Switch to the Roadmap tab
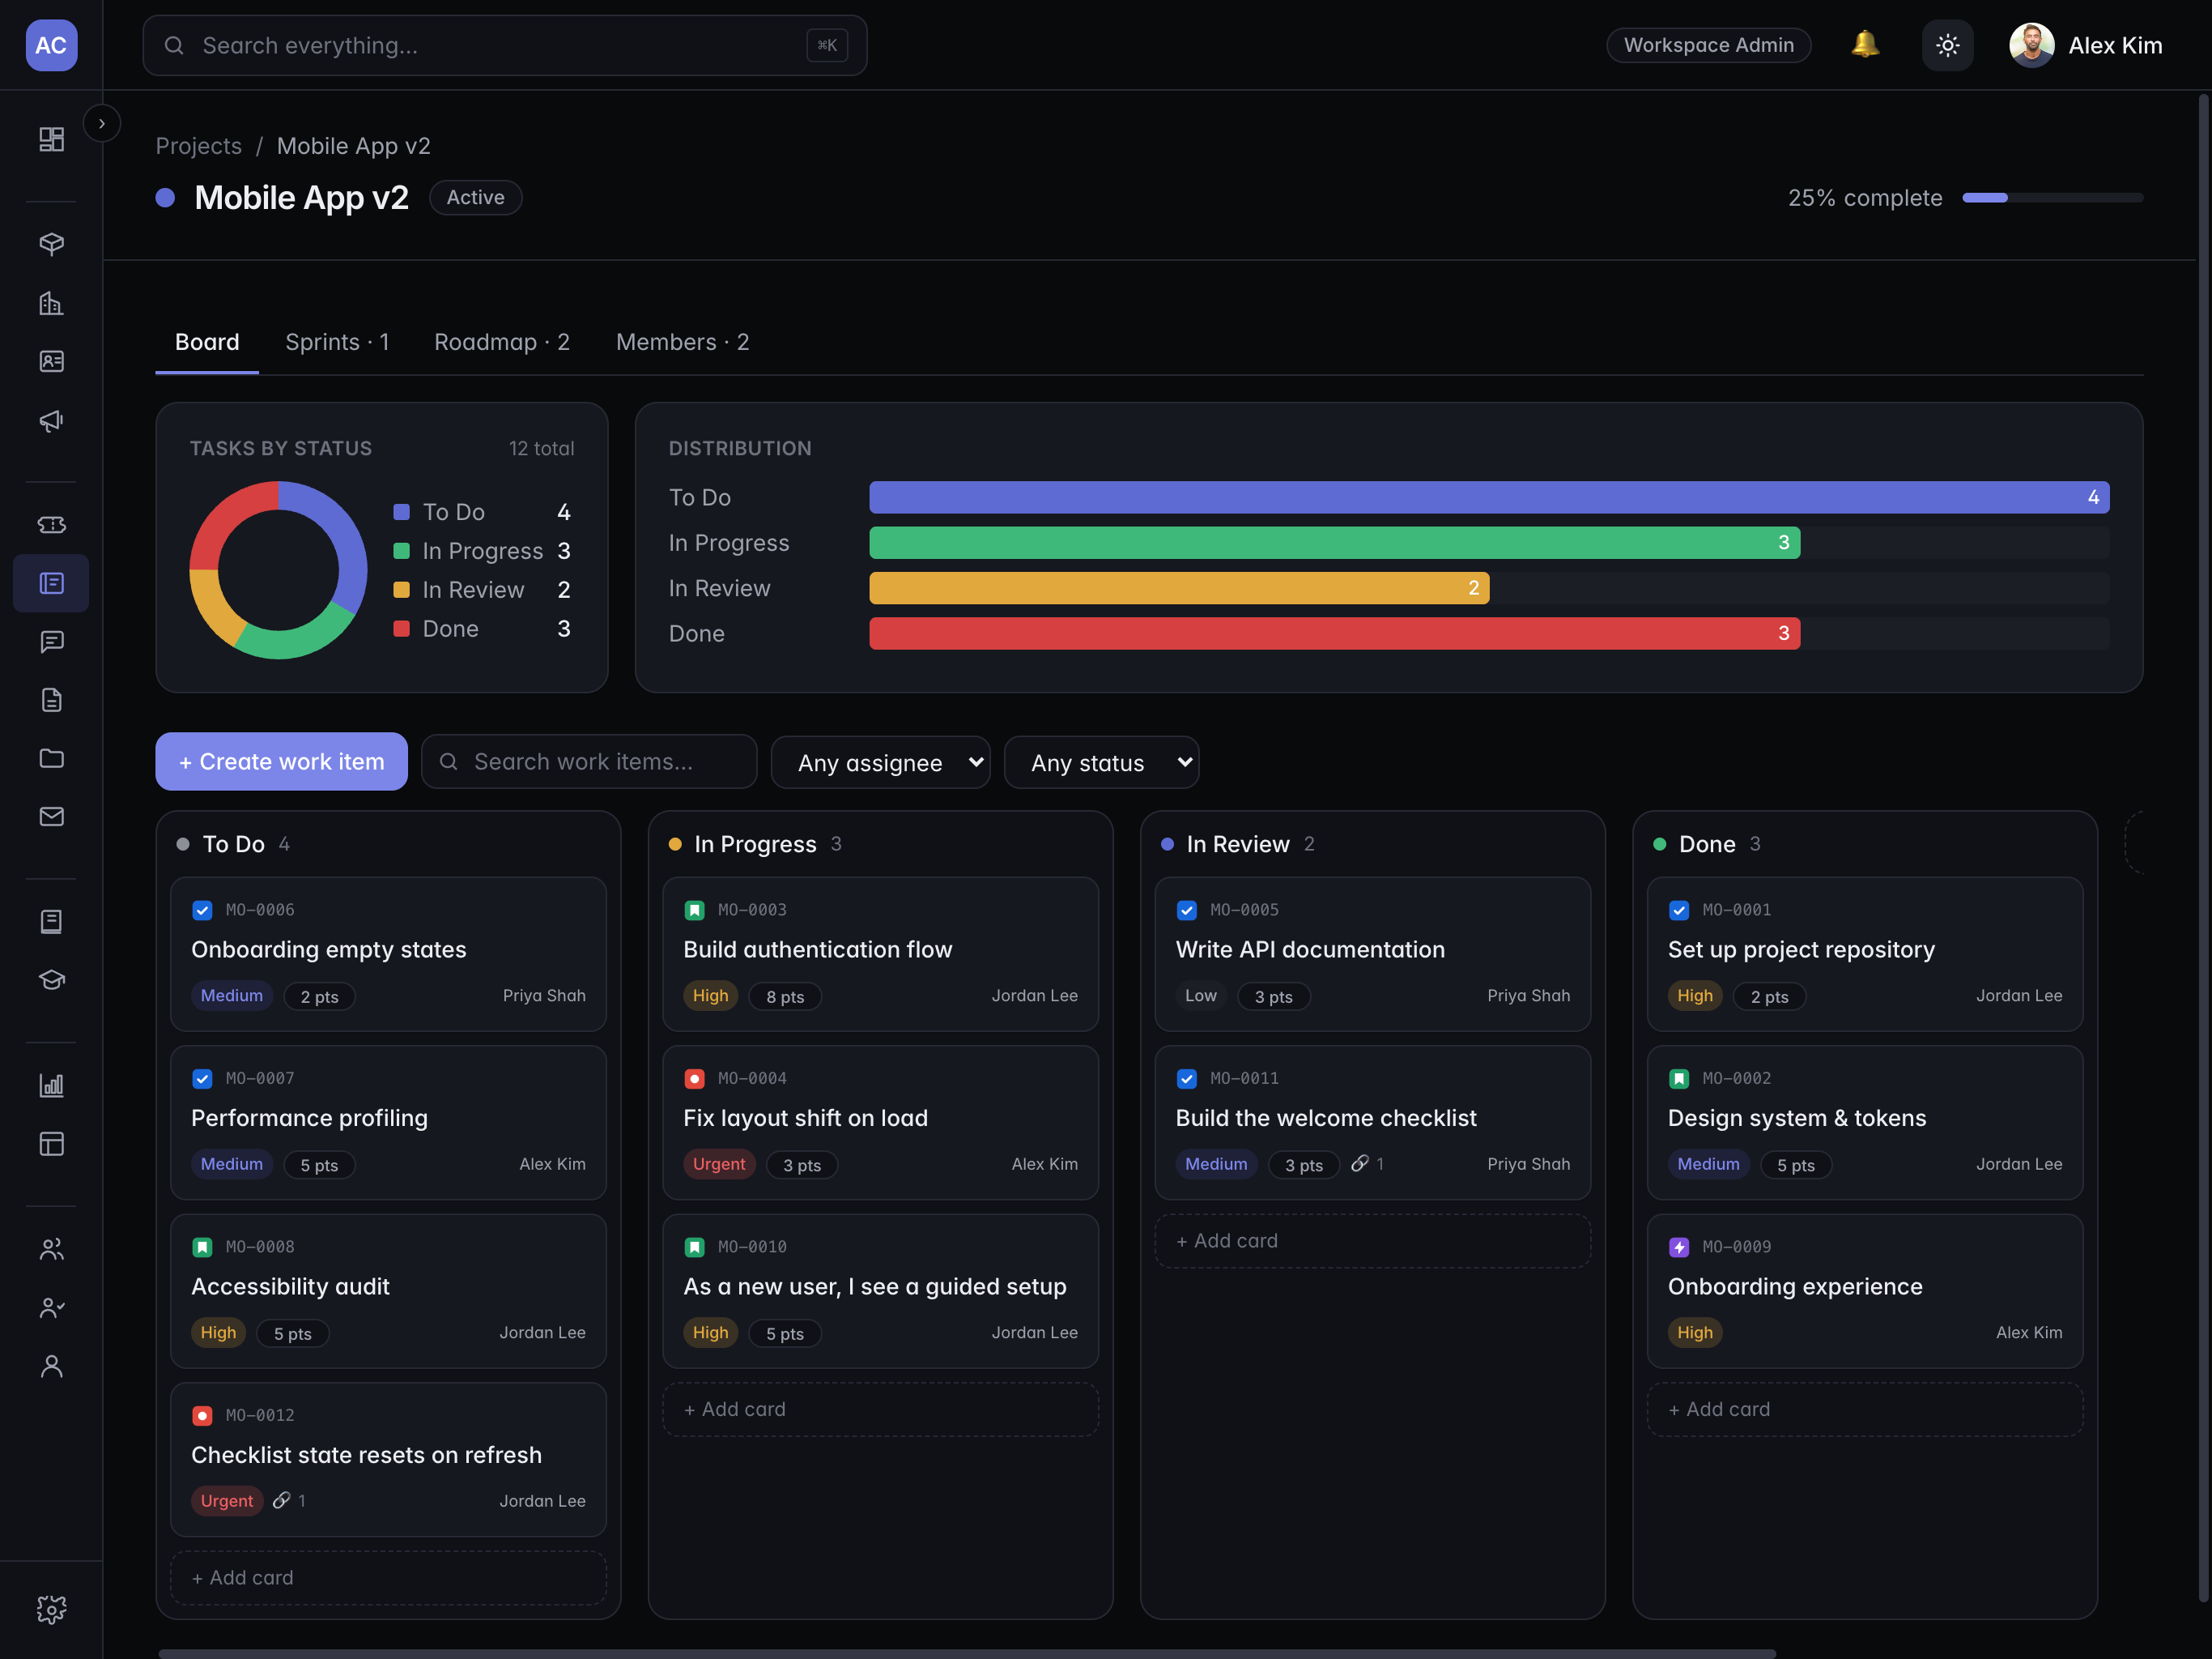This screenshot has height=1659, width=2212. tap(502, 342)
